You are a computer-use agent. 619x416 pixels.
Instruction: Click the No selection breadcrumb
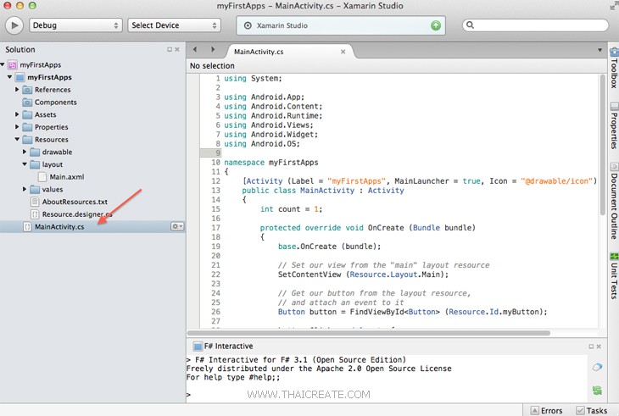coord(212,66)
